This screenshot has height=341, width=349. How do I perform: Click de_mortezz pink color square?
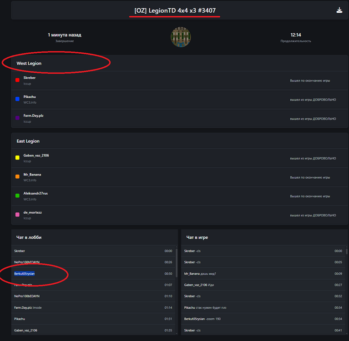17,215
